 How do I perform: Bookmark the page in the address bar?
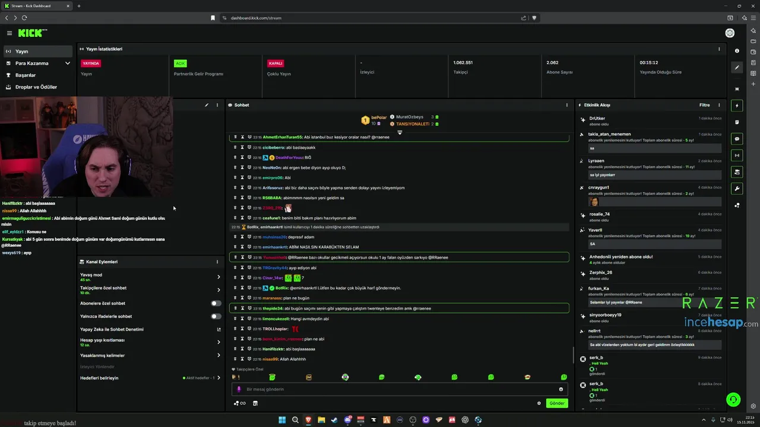click(x=213, y=18)
